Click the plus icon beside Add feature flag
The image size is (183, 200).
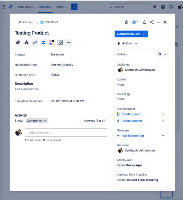pos(118,136)
